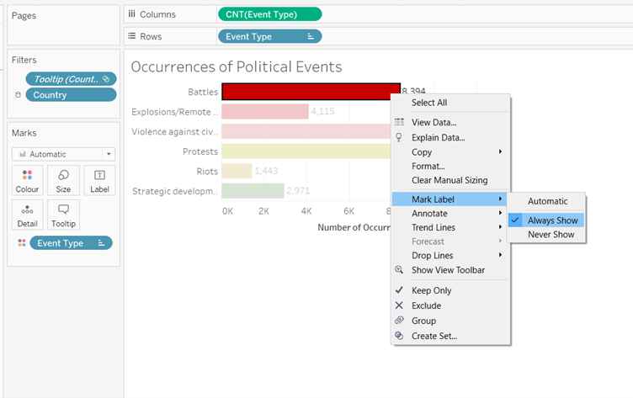Click the Occurrences of Political Events title
The image size is (633, 398).
click(237, 66)
